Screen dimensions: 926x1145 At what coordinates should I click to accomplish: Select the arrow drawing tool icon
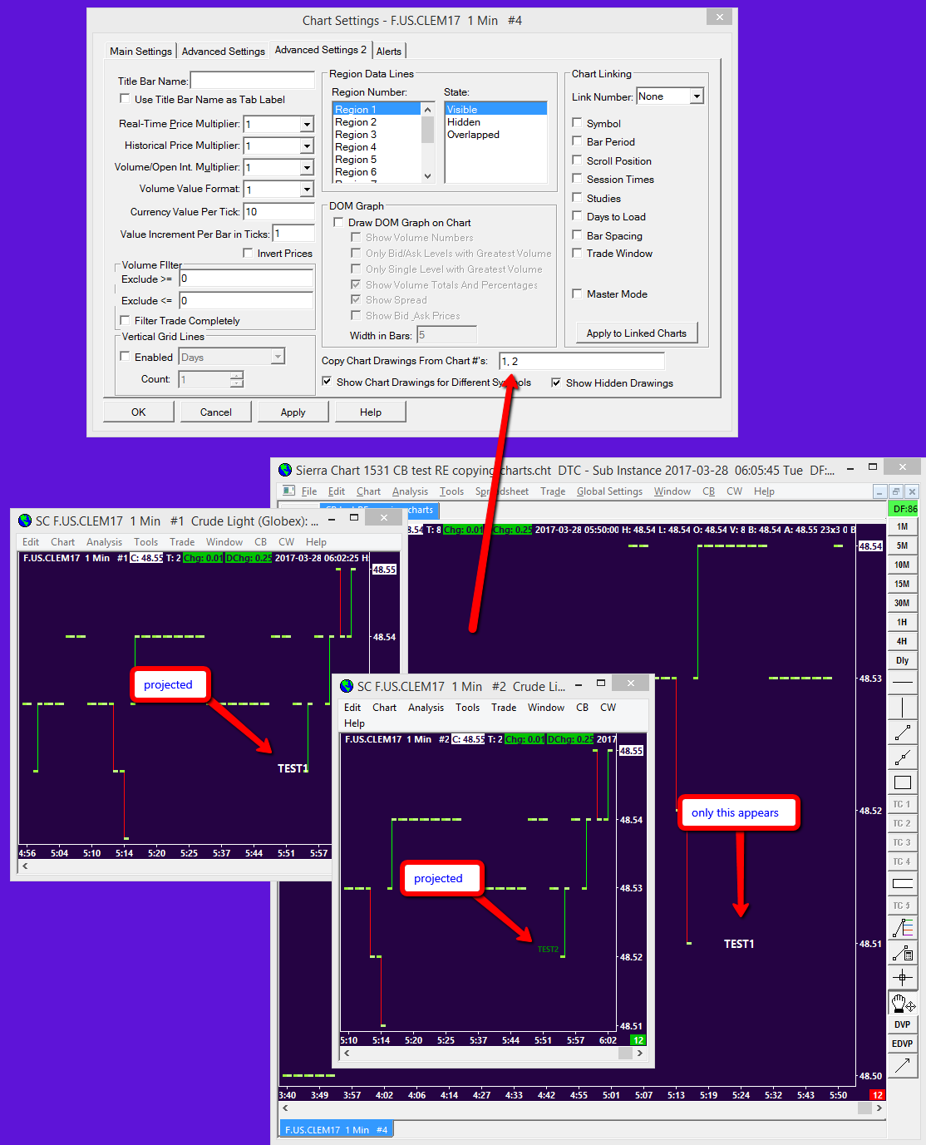coord(902,1065)
